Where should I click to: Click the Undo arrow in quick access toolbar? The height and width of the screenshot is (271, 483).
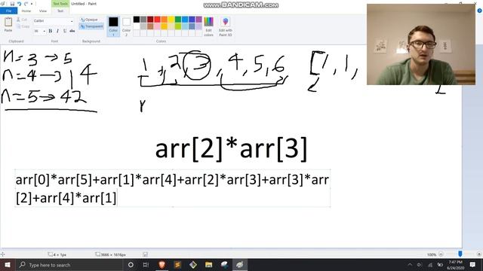[19, 4]
